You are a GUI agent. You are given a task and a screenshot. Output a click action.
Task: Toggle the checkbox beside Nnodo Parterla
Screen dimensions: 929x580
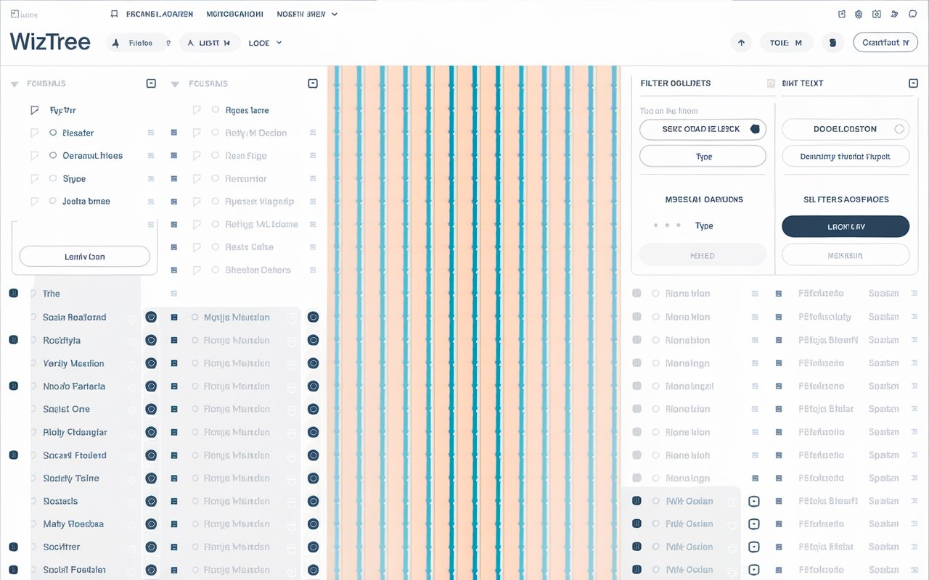[x=13, y=386]
